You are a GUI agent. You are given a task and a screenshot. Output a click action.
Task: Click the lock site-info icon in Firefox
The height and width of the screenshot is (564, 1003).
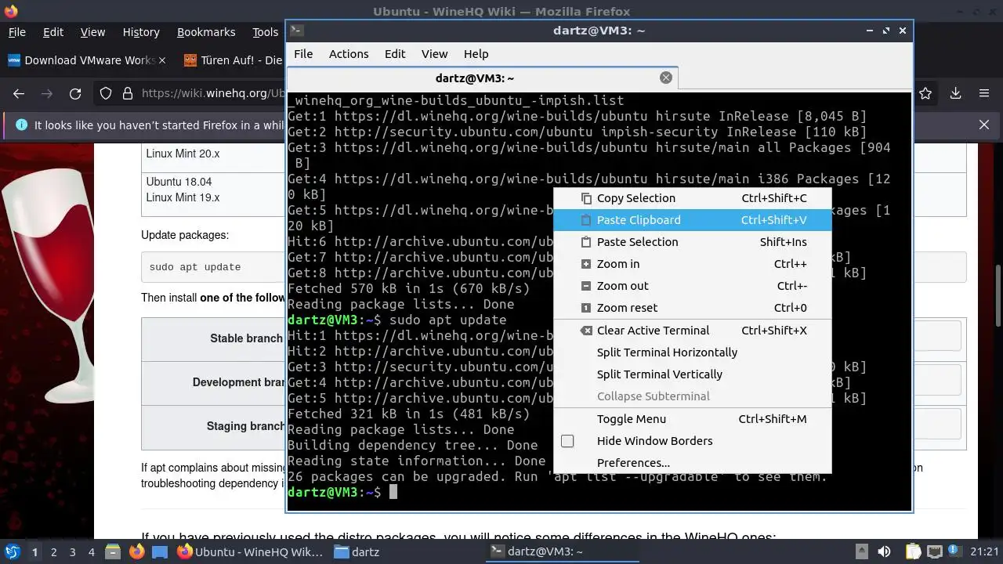tap(128, 93)
